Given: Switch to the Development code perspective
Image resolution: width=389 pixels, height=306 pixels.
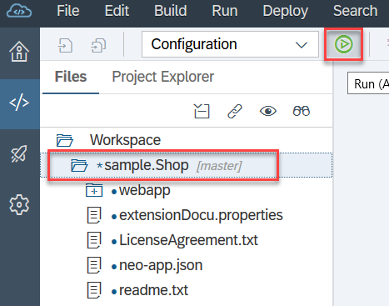Looking at the screenshot, I should click(19, 103).
